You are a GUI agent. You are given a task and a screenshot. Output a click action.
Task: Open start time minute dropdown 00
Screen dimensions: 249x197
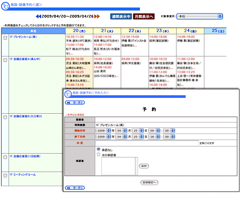click(169, 130)
